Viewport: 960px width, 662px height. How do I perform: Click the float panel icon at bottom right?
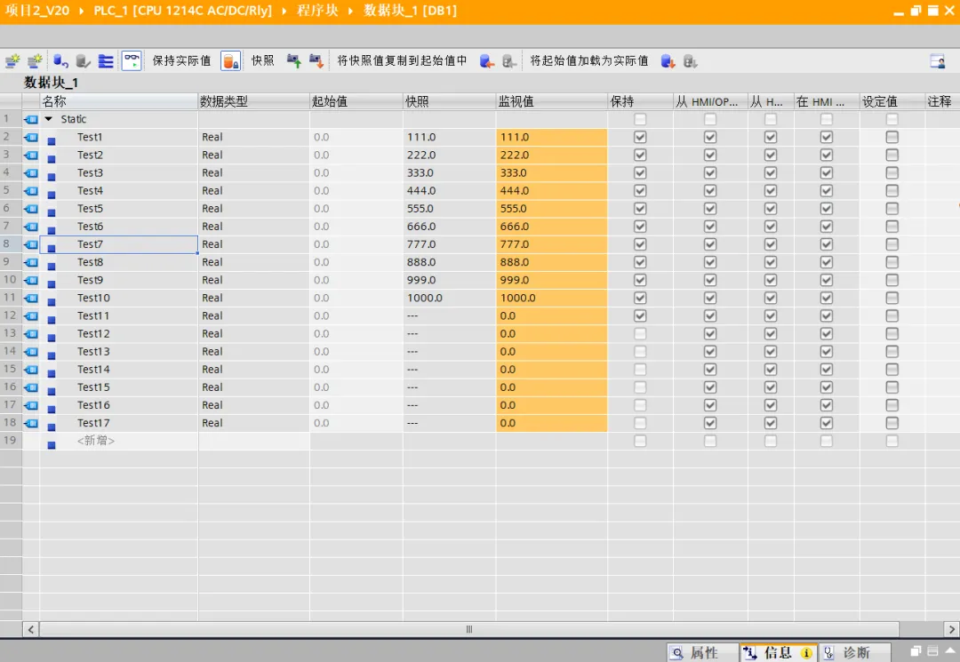pyautogui.click(x=916, y=651)
